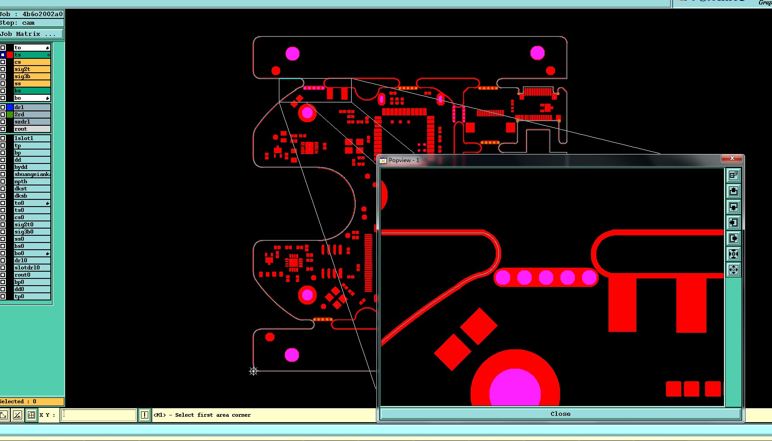Click the pencil icon on the bo layer

pos(48,98)
